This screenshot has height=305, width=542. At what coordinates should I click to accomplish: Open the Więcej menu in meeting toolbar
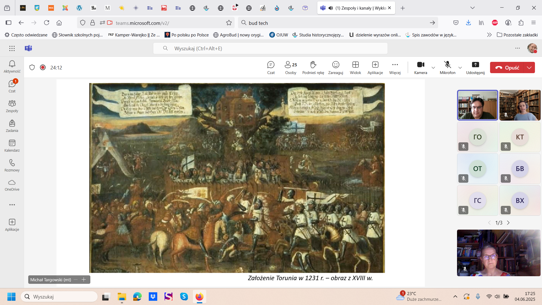[395, 68]
